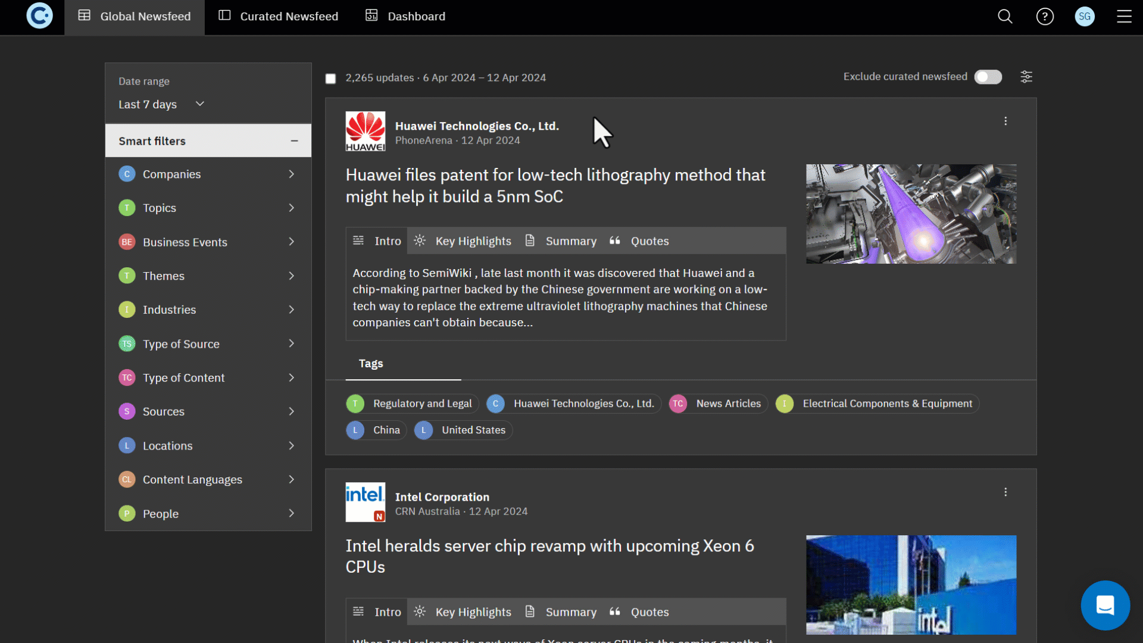Click the Huawei Technologies Co., Ltd. tag chip
This screenshot has height=643, width=1143.
[573, 403]
